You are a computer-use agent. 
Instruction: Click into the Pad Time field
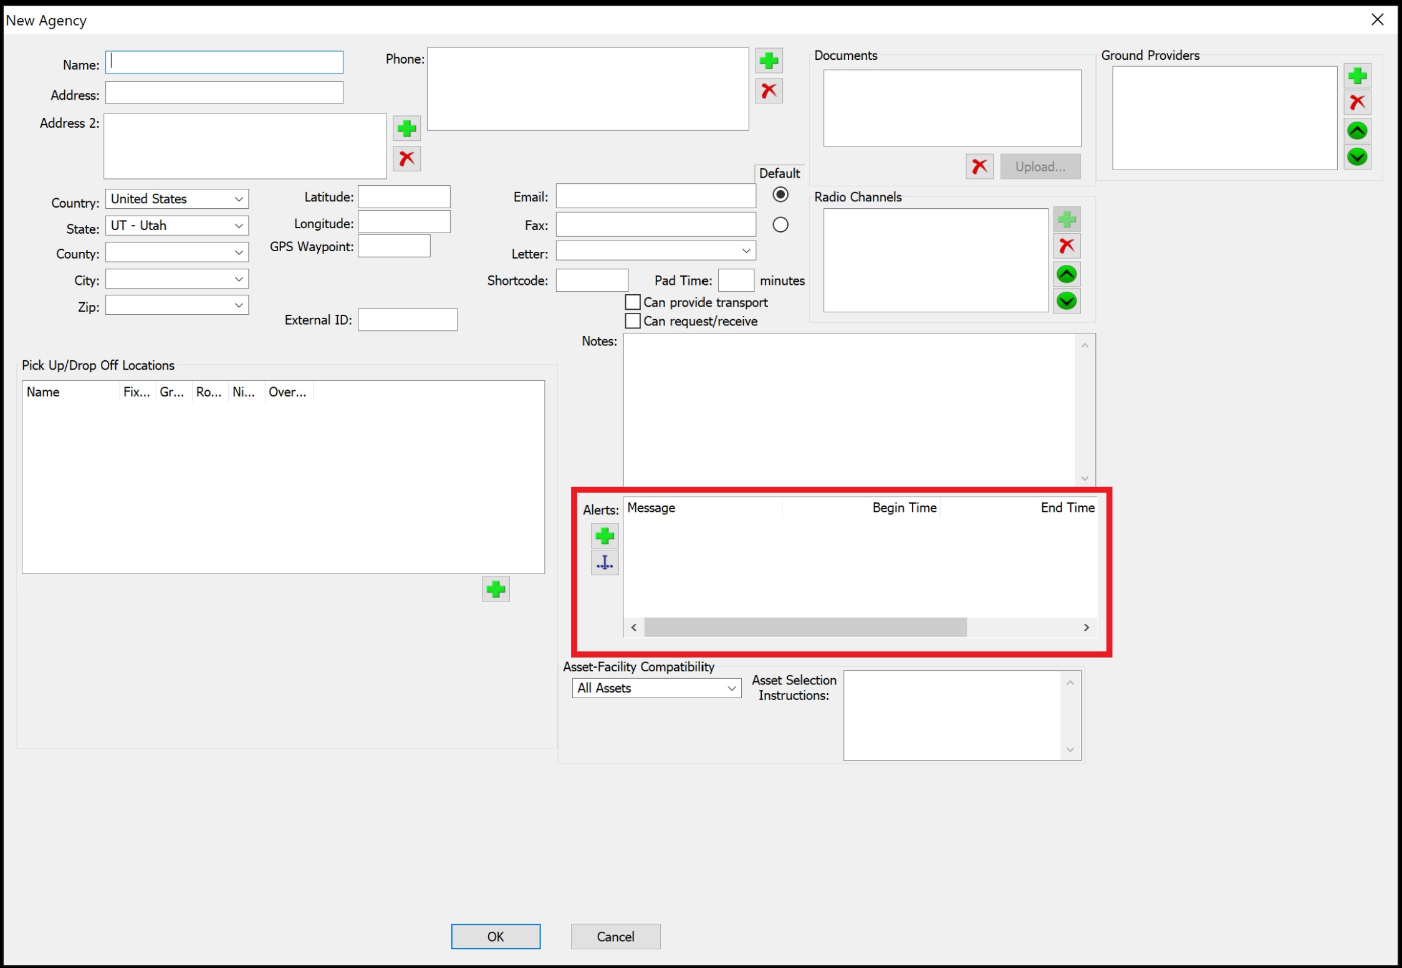[736, 280]
